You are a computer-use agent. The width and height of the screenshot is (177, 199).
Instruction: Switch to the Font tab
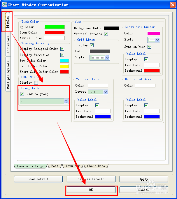tap(55, 166)
